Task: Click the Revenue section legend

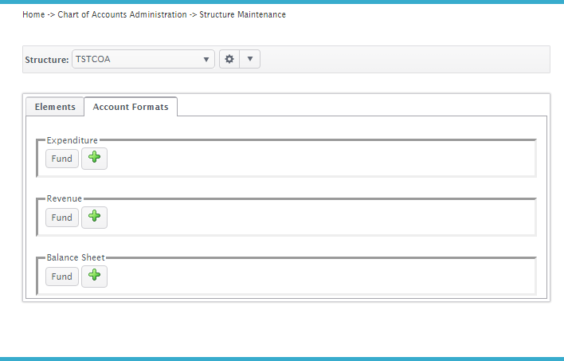Action: coord(64,198)
